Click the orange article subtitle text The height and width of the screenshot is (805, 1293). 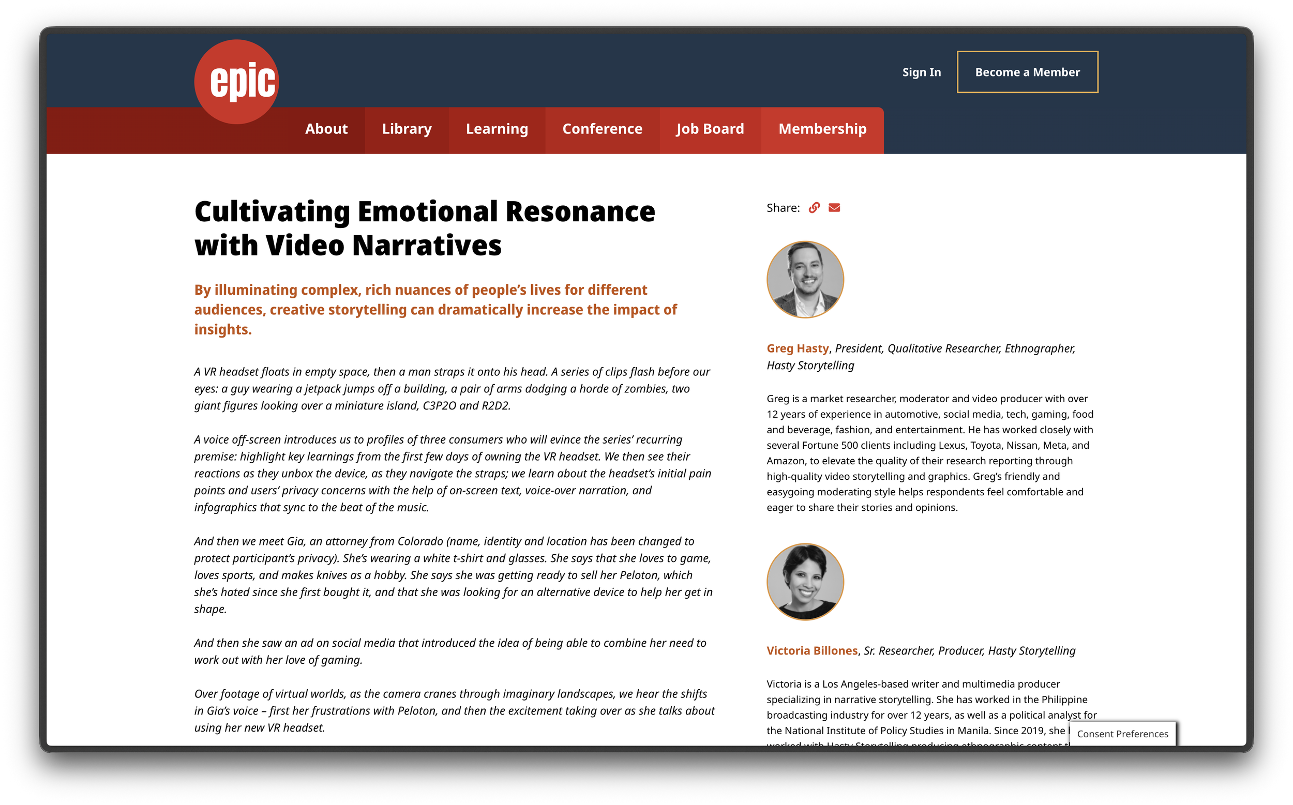click(434, 309)
